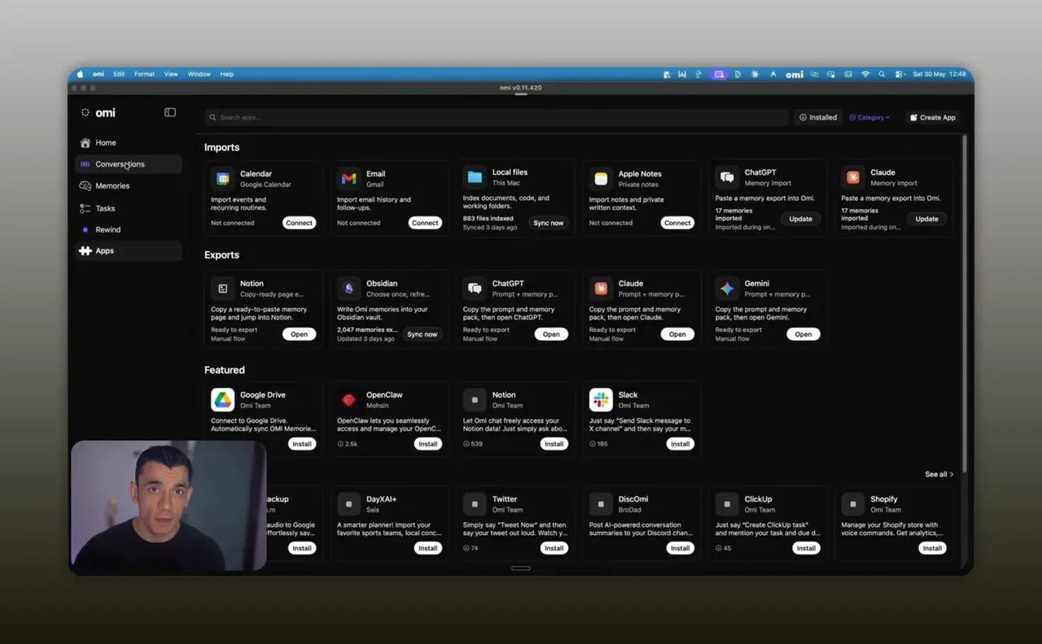
Task: Go to Conversations in the sidebar
Action: [x=128, y=164]
